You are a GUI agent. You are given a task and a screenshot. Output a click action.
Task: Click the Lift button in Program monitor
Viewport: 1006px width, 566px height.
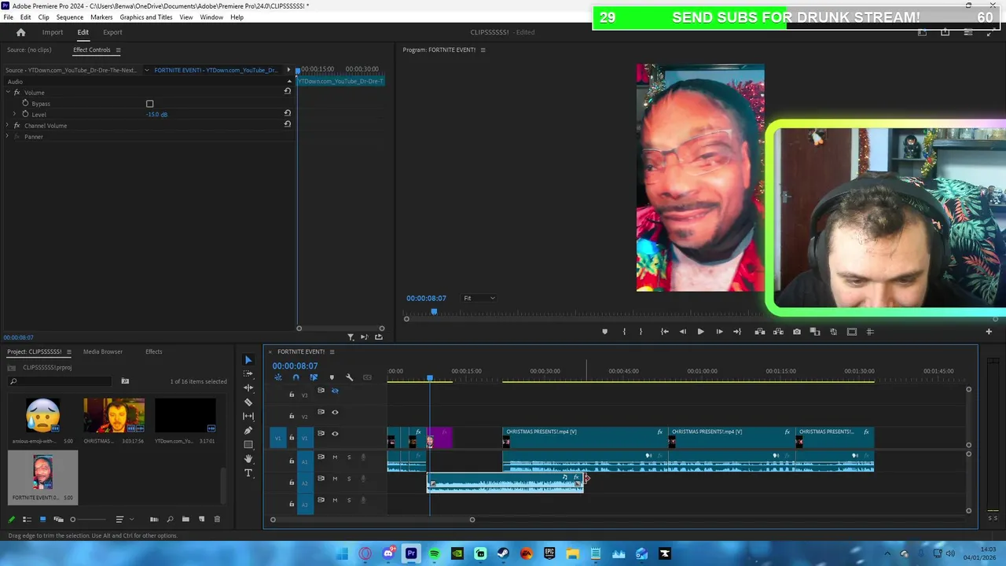760,332
